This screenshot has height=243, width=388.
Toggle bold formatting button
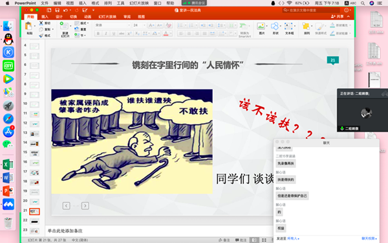click(x=98, y=34)
